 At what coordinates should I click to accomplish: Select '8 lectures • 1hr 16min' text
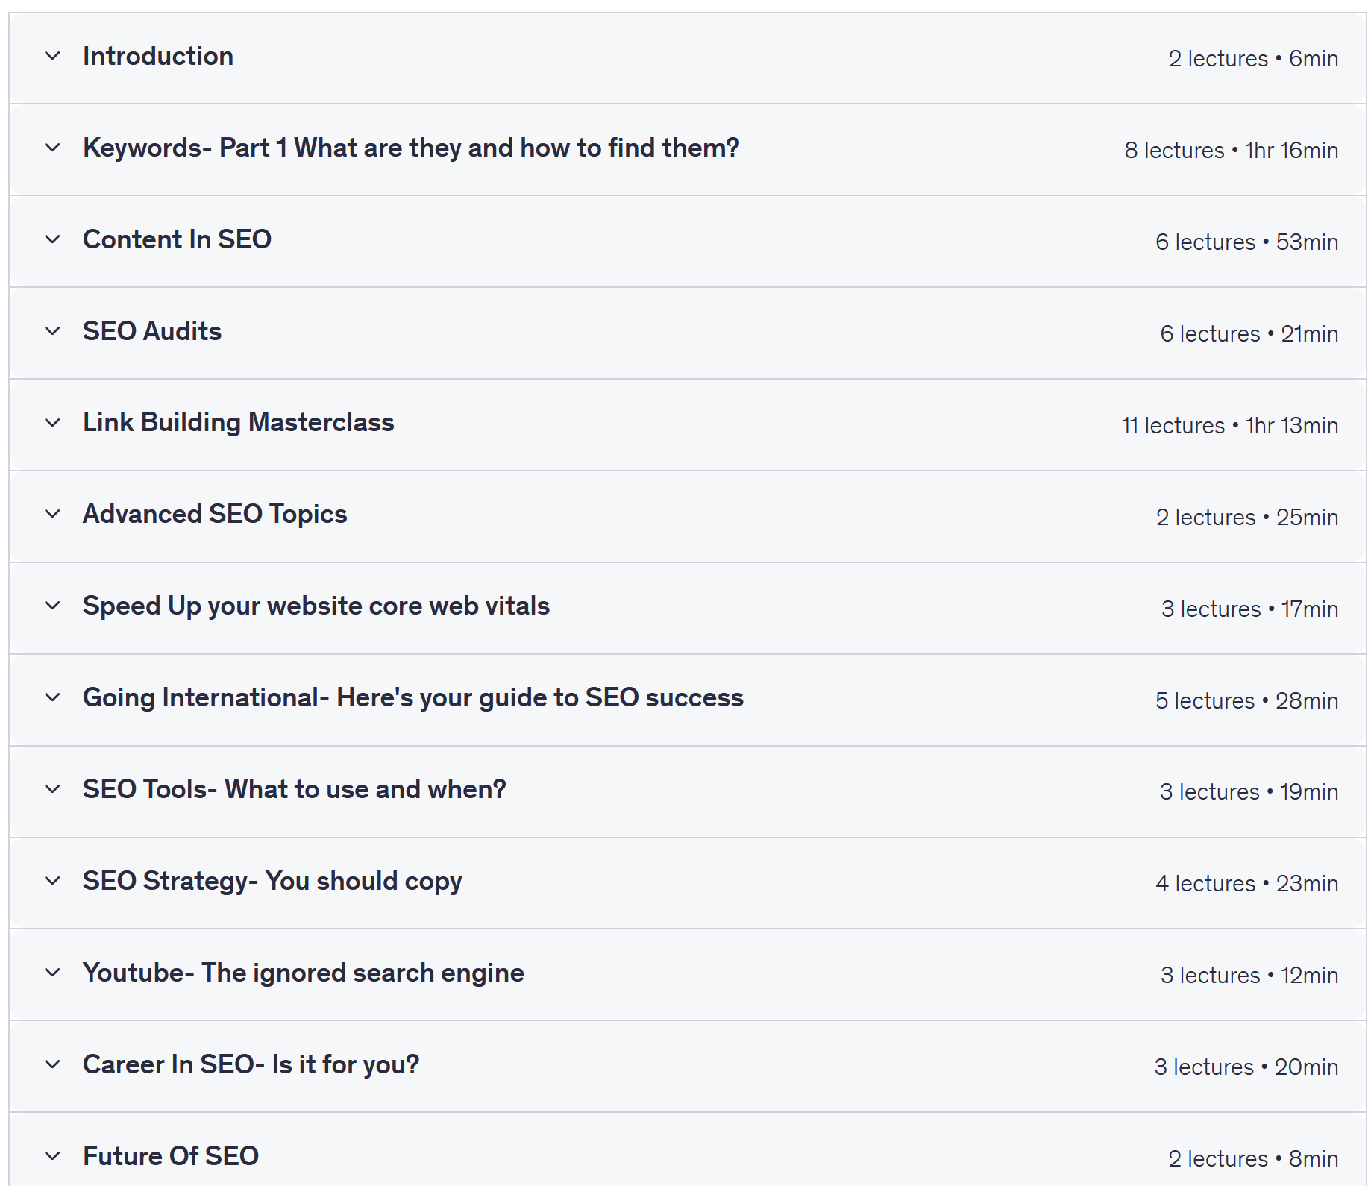pos(1231,151)
